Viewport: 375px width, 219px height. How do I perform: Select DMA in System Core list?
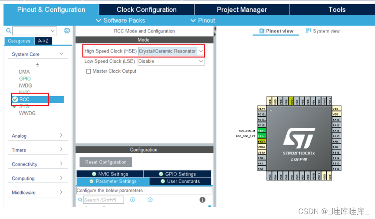24,72
